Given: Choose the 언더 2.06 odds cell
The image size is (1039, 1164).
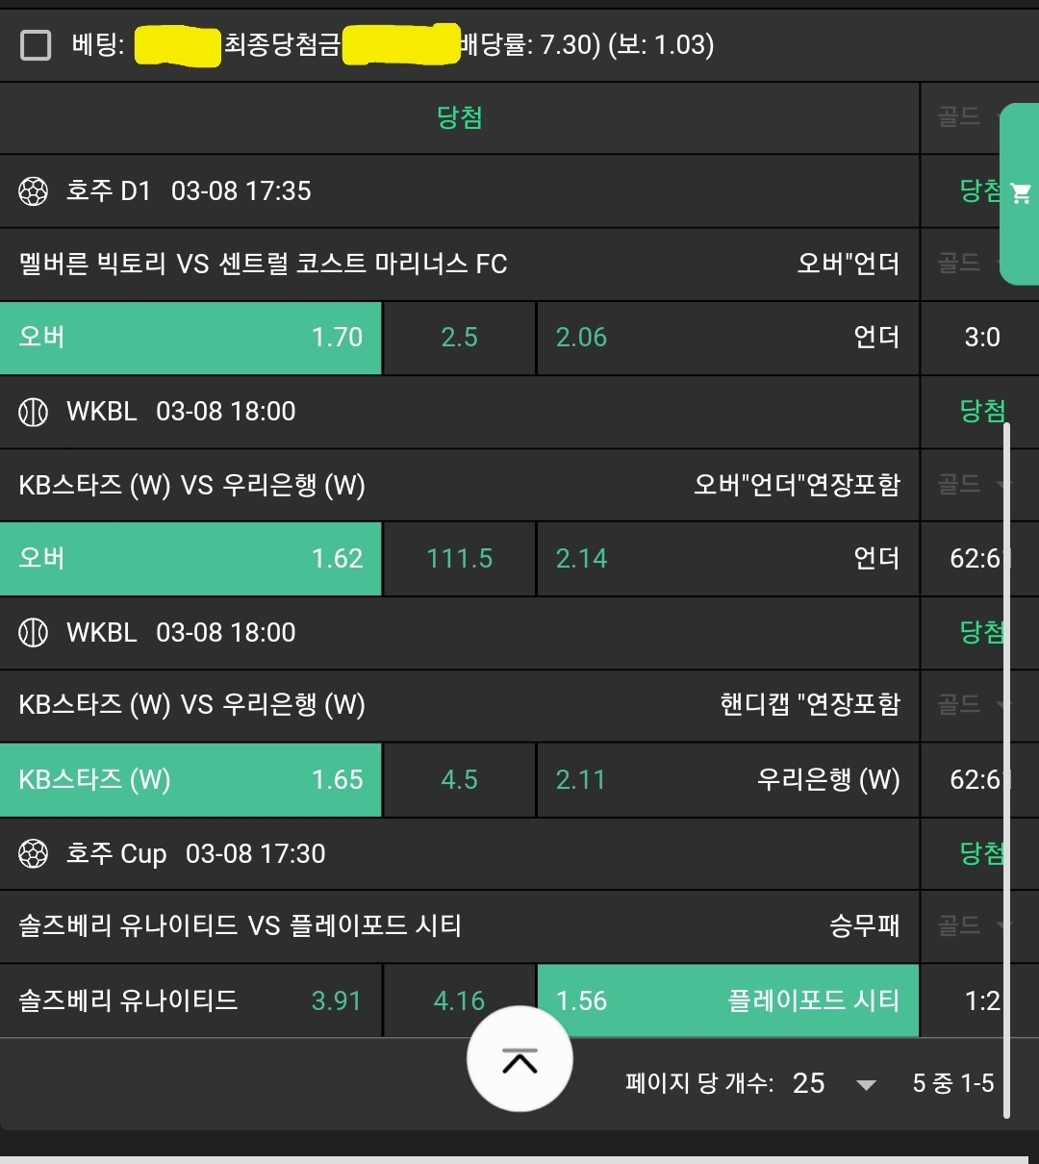Looking at the screenshot, I should tap(727, 338).
